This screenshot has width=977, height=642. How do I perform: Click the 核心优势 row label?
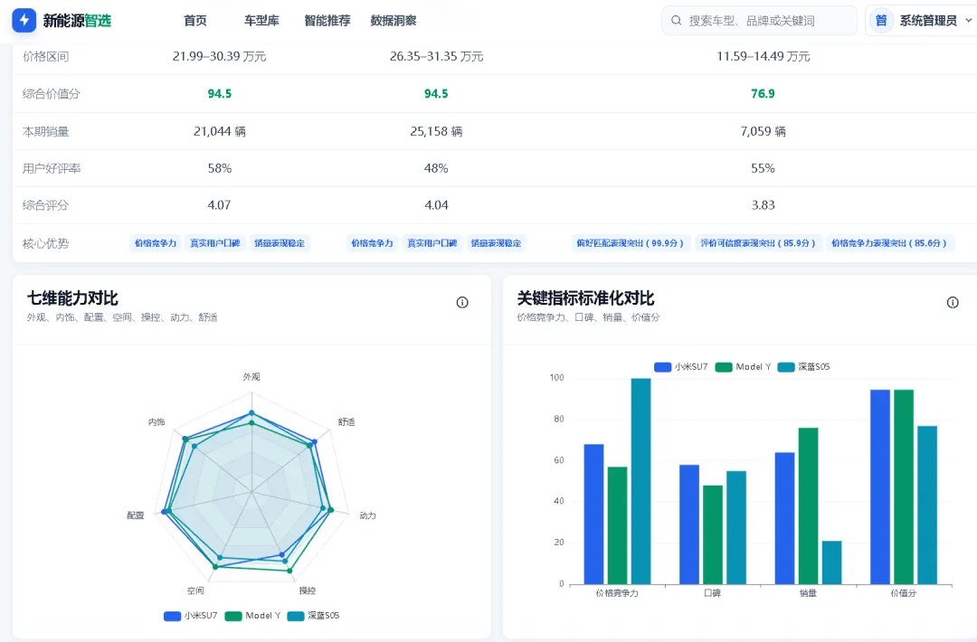point(45,243)
